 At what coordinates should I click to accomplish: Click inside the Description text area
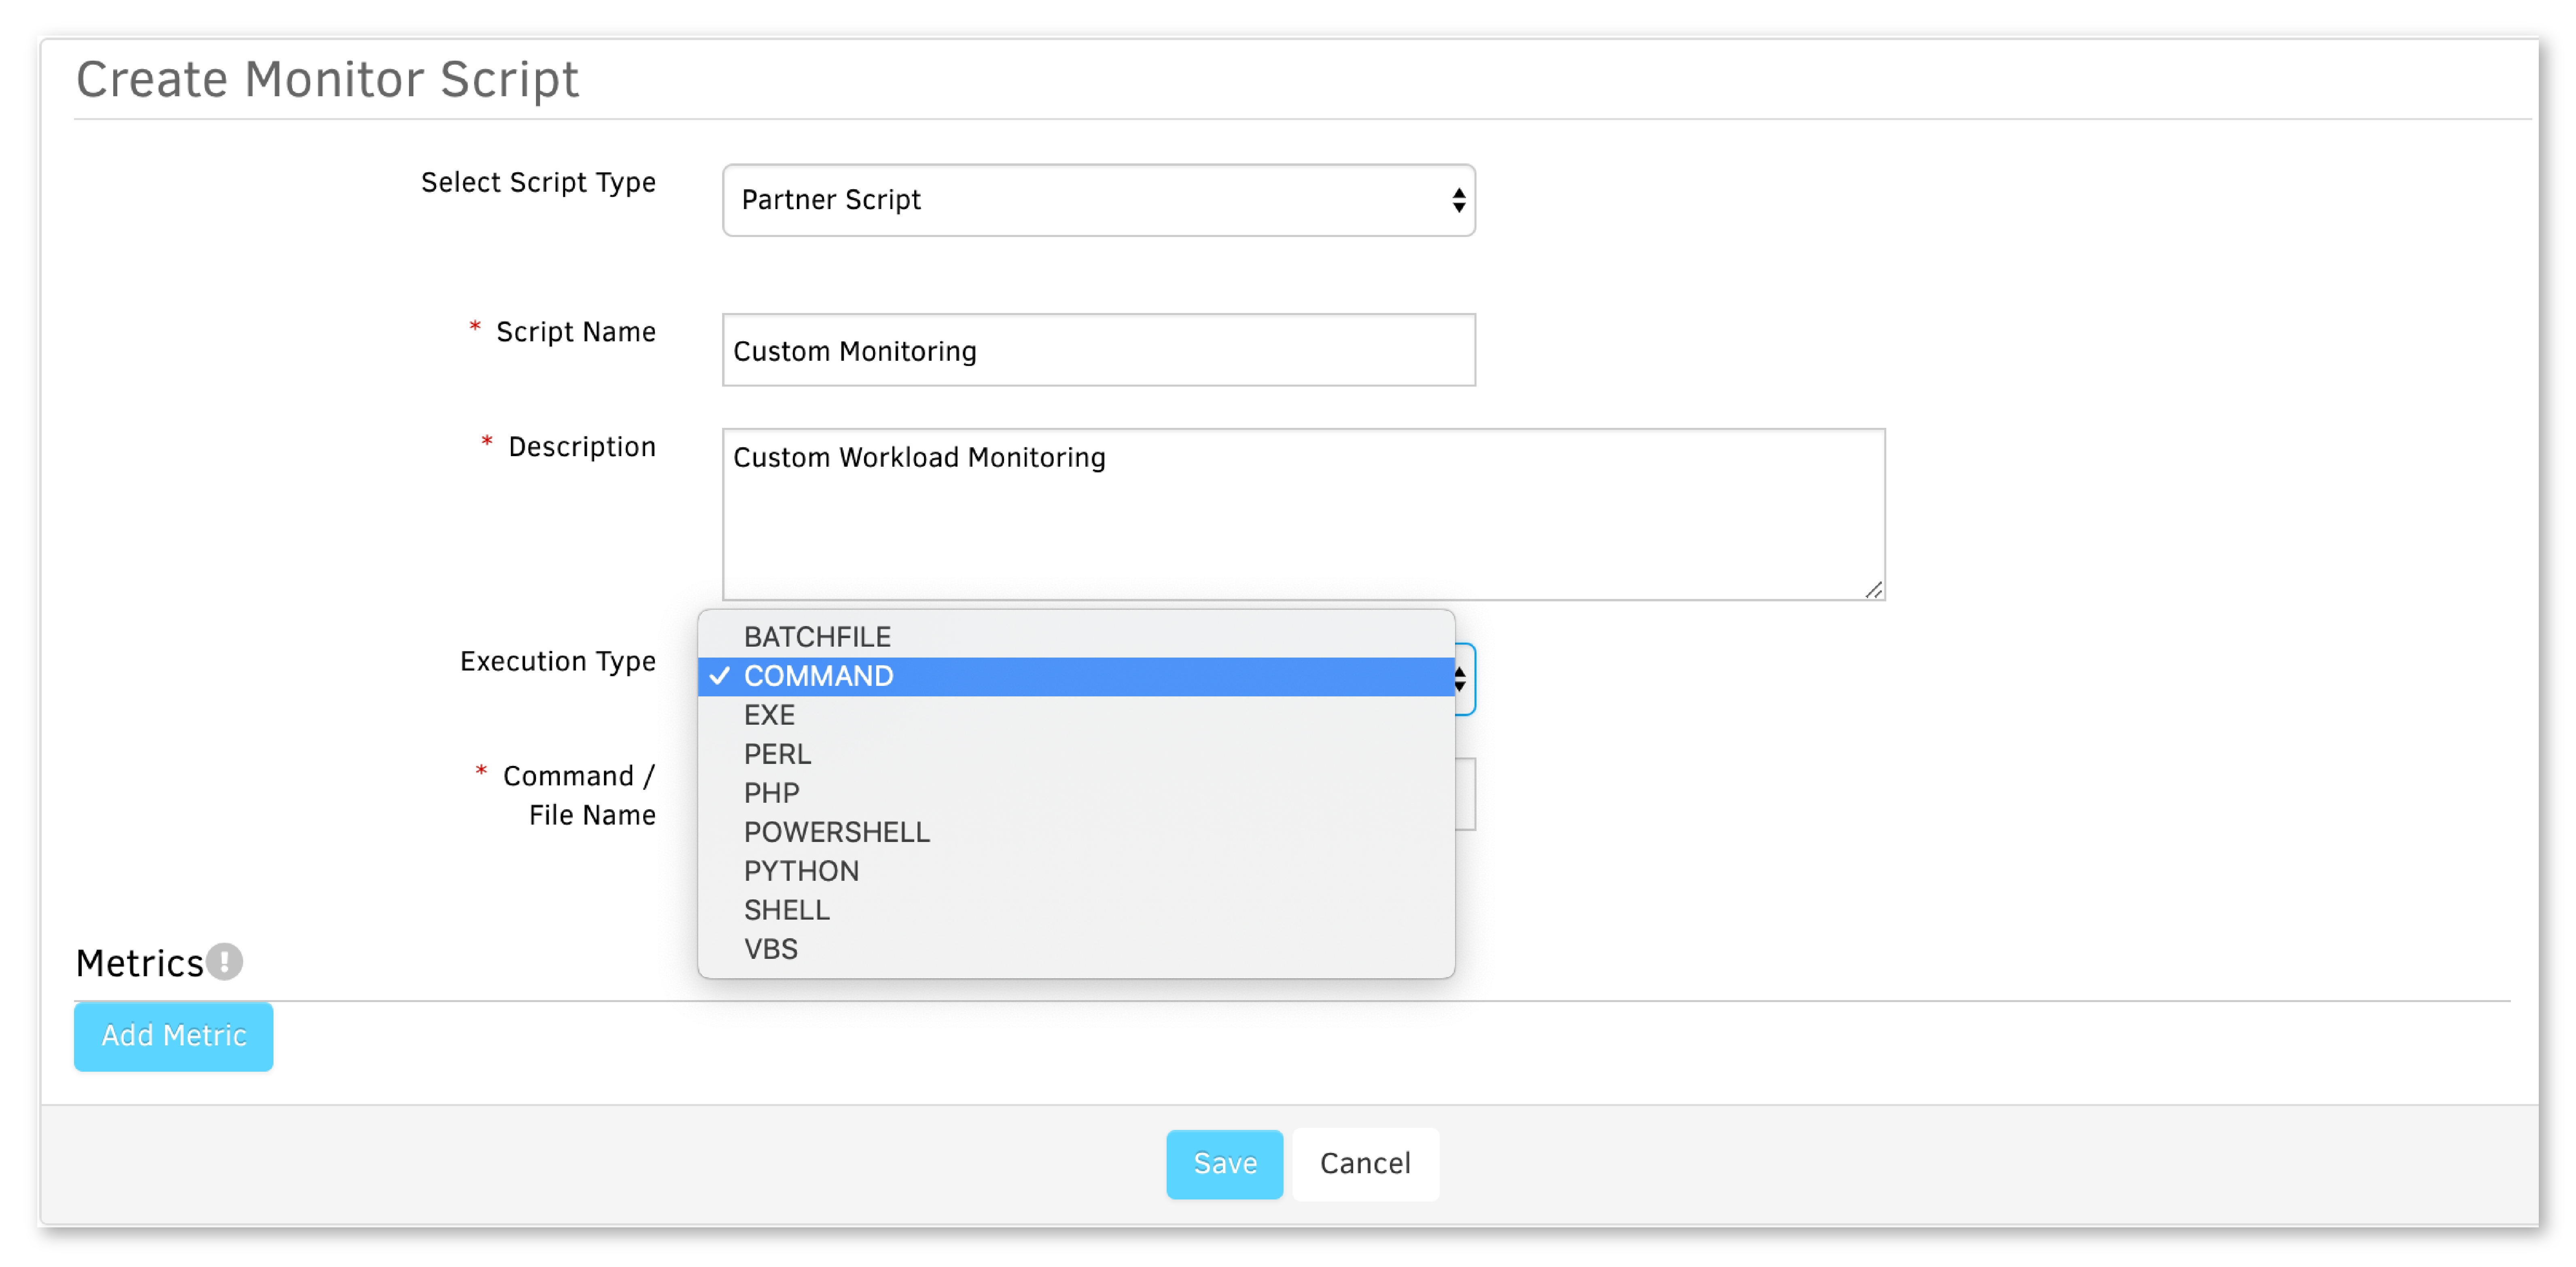(x=1302, y=515)
